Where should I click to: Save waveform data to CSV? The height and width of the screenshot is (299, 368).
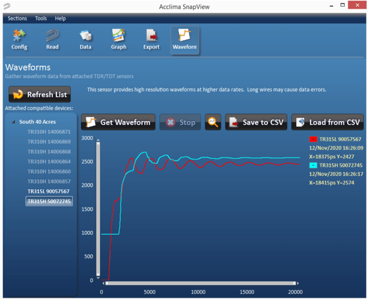pyautogui.click(x=256, y=122)
